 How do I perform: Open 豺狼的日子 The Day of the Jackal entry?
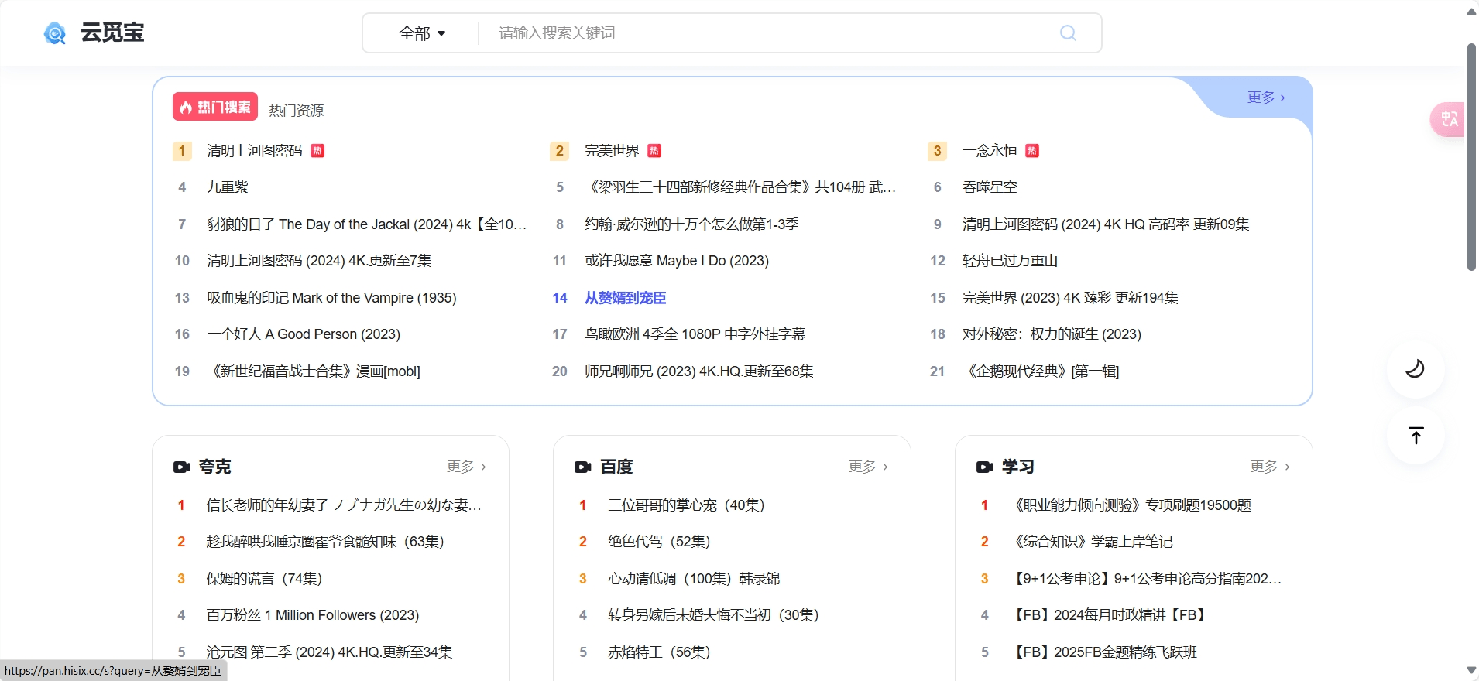[x=367, y=224]
